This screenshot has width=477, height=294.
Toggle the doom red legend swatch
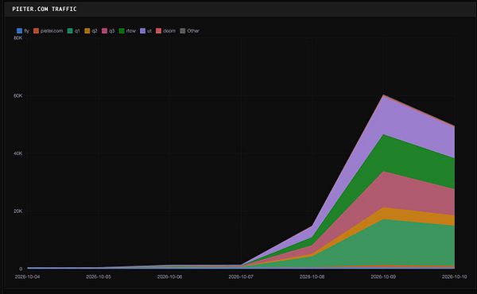pyautogui.click(x=158, y=31)
